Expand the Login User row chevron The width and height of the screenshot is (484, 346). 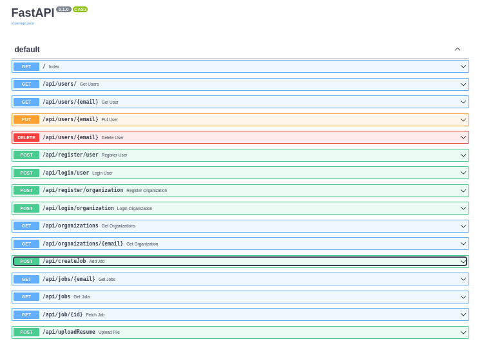(x=463, y=173)
